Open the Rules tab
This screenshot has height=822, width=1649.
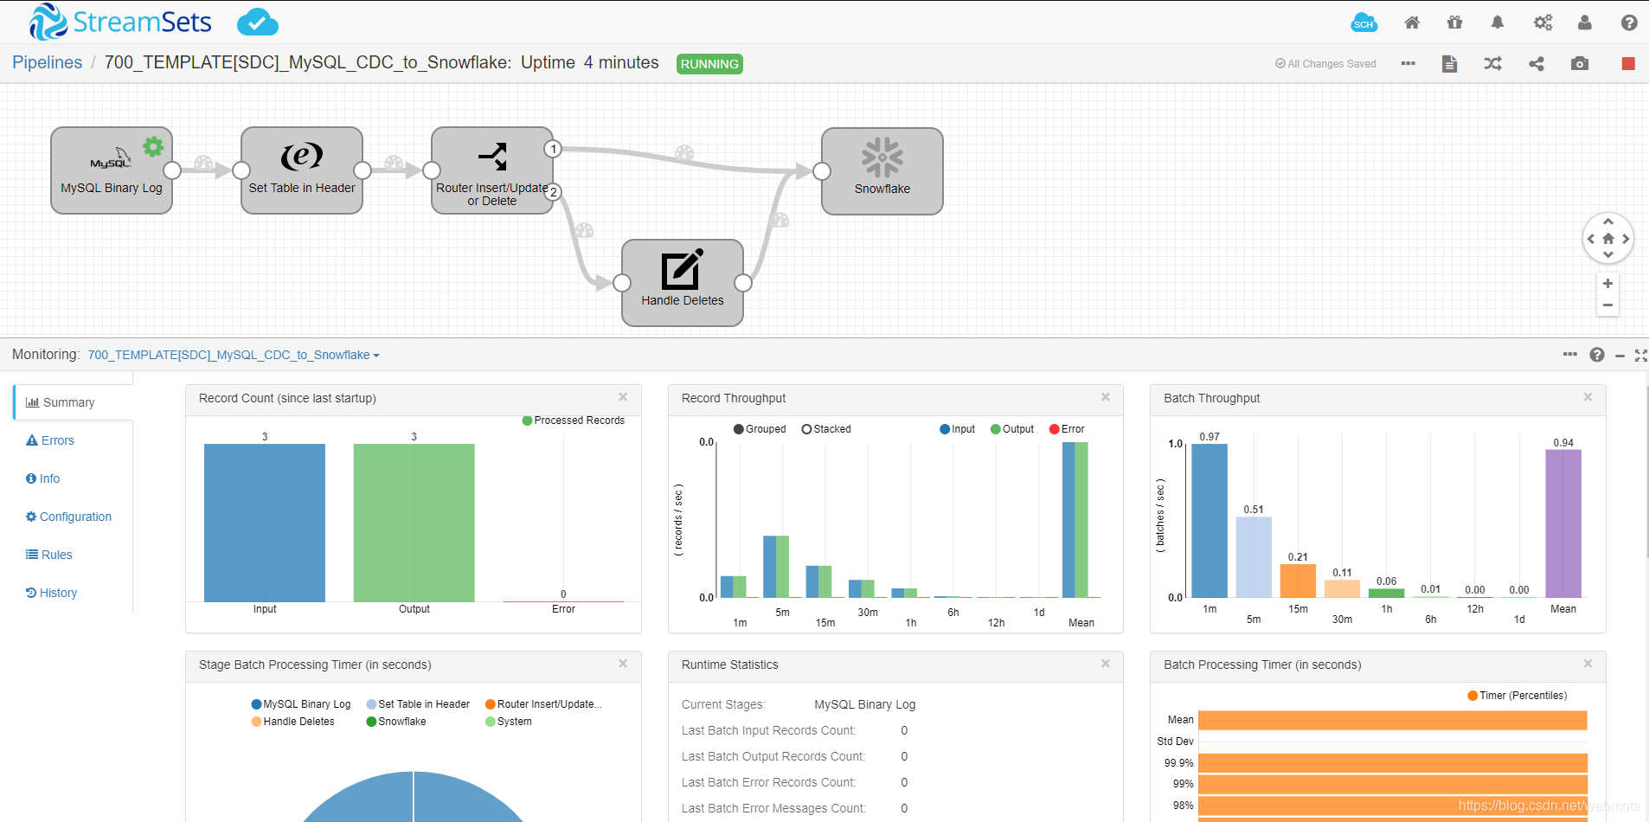pyautogui.click(x=49, y=555)
